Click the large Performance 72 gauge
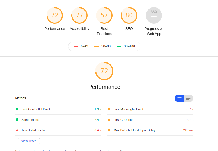218x151 pixels. (x=104, y=71)
